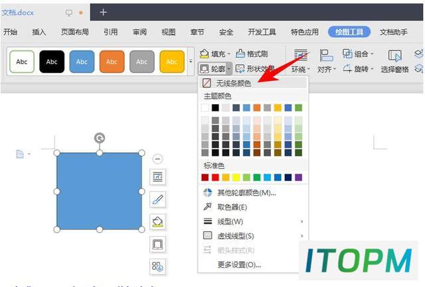
Task: Apply the yellow Abc shape style
Action: [172, 62]
